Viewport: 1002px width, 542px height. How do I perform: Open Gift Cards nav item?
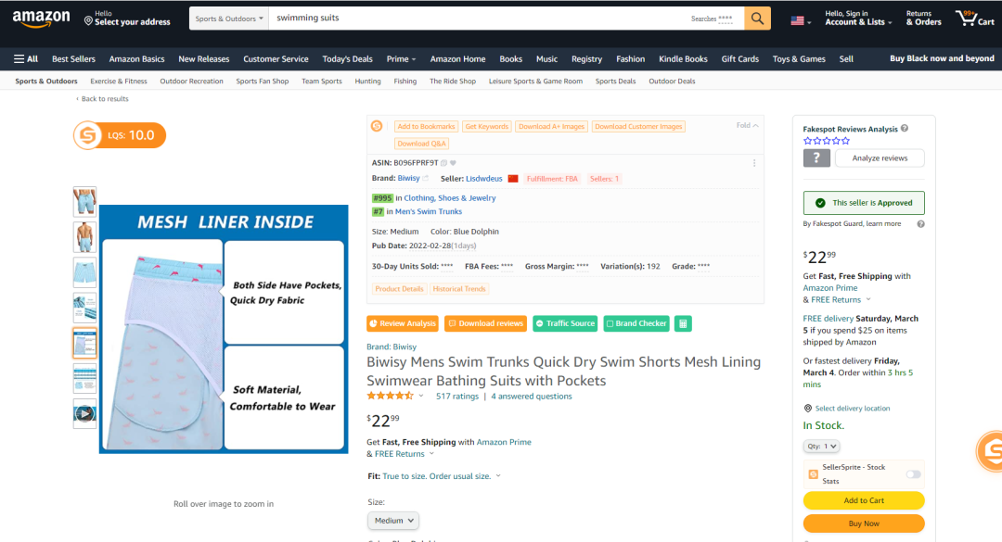click(x=740, y=58)
